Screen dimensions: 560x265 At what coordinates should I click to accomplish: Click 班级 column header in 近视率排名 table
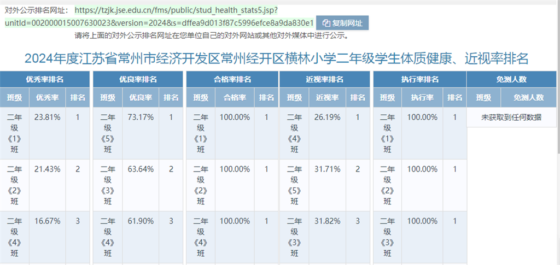point(294,97)
